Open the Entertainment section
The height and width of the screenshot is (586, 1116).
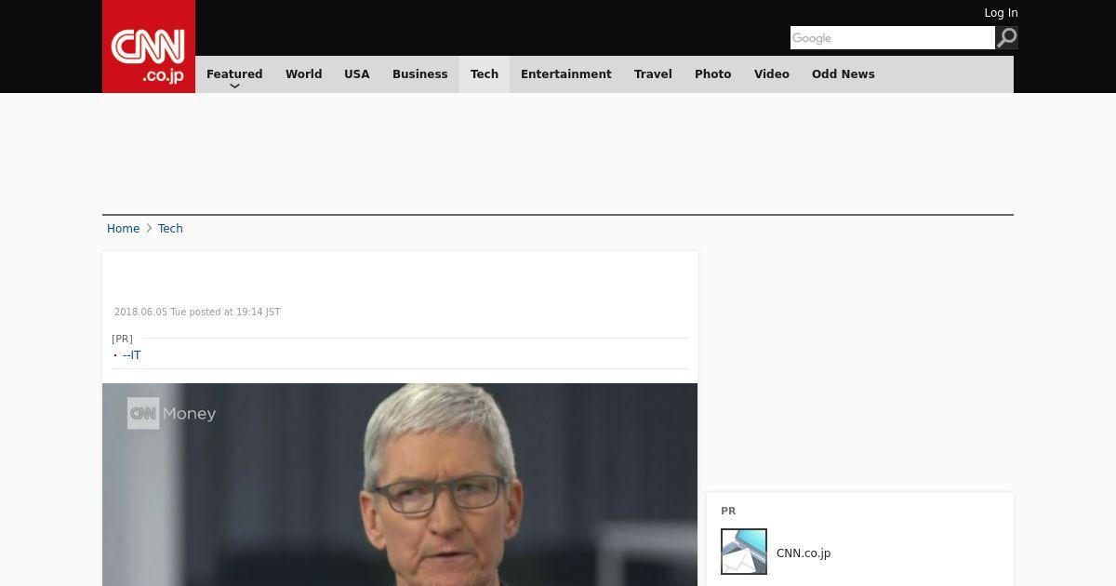[566, 74]
